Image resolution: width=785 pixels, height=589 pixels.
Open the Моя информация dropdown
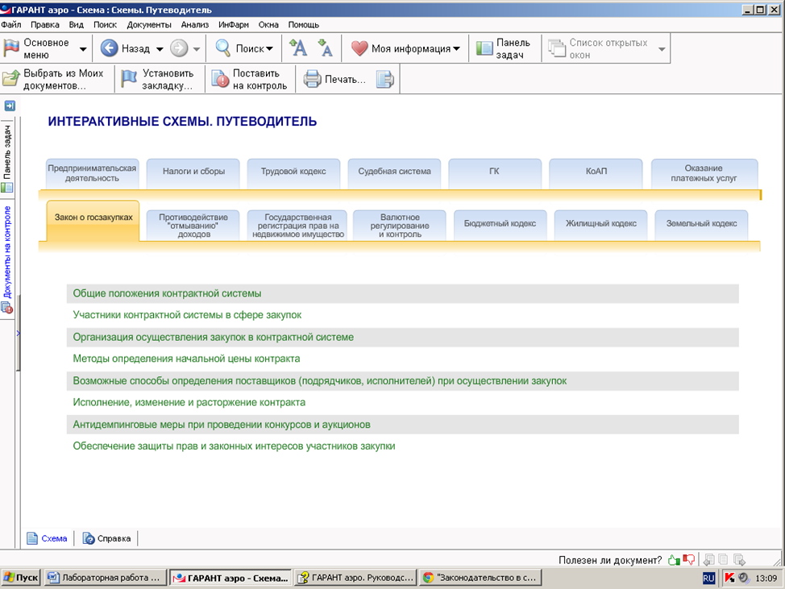pos(406,48)
